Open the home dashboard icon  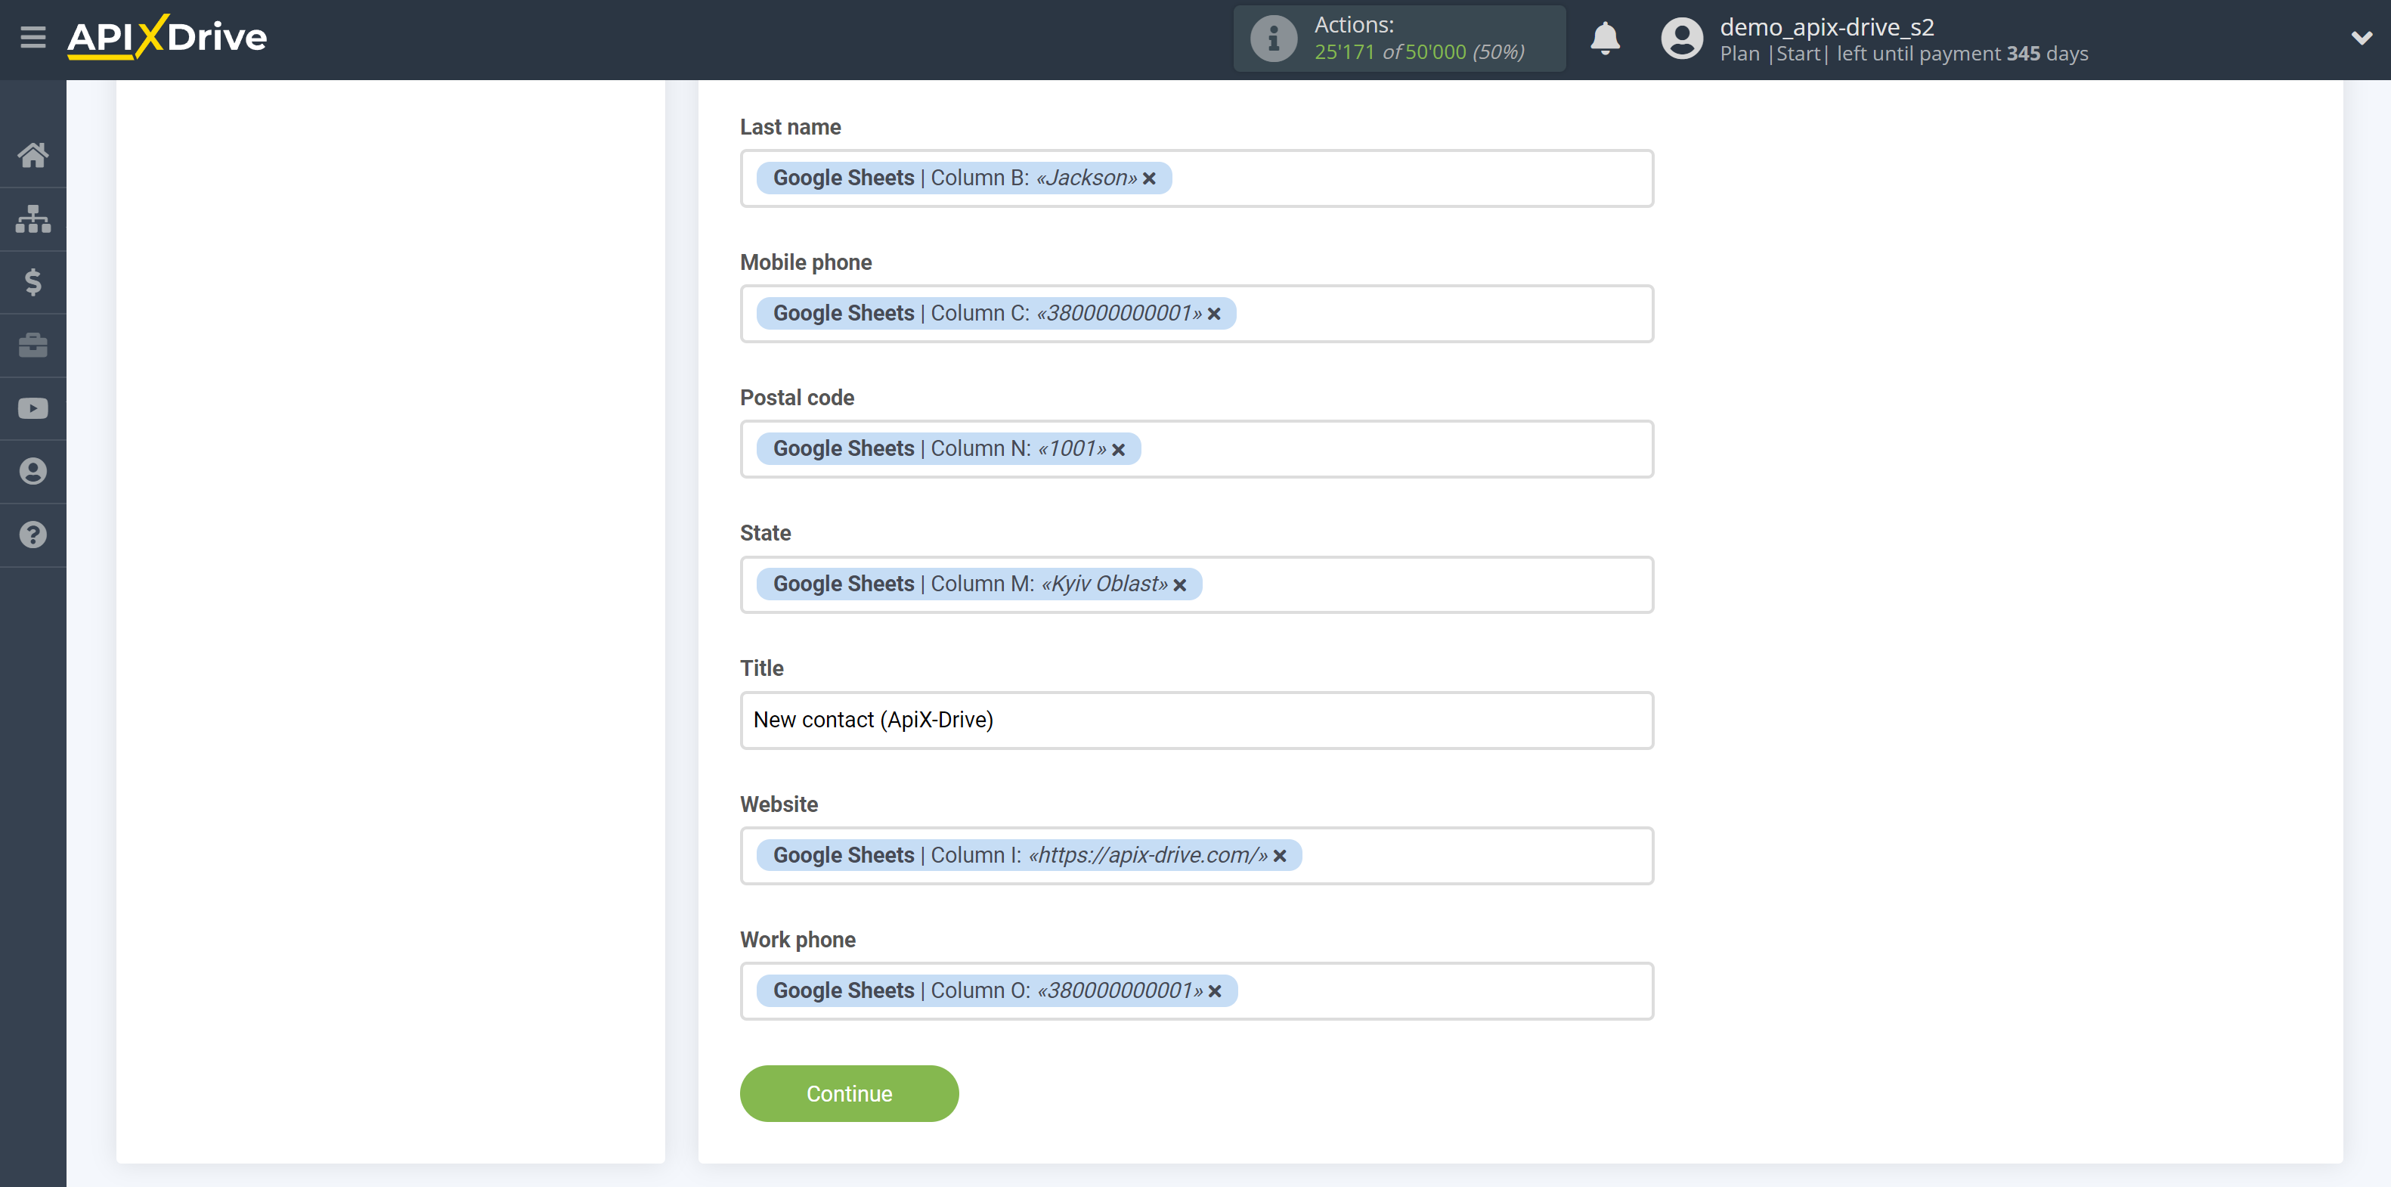(33, 155)
